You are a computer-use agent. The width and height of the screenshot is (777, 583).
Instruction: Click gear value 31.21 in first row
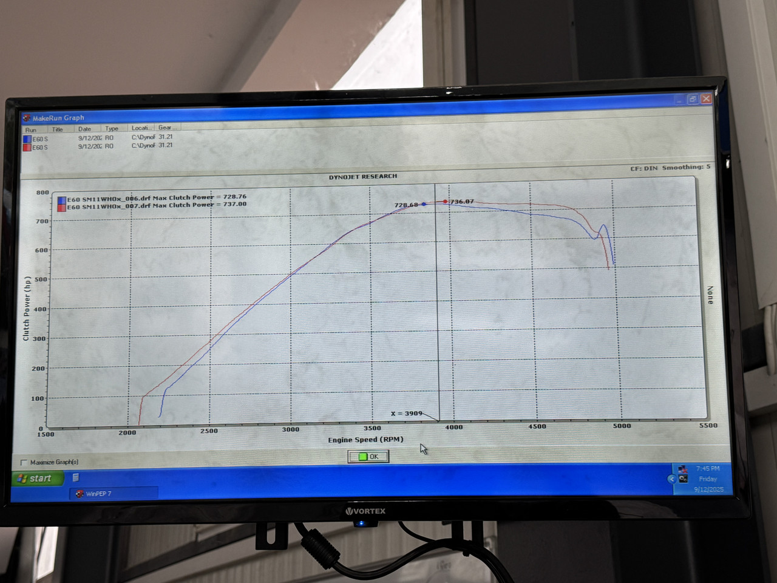[x=165, y=137]
